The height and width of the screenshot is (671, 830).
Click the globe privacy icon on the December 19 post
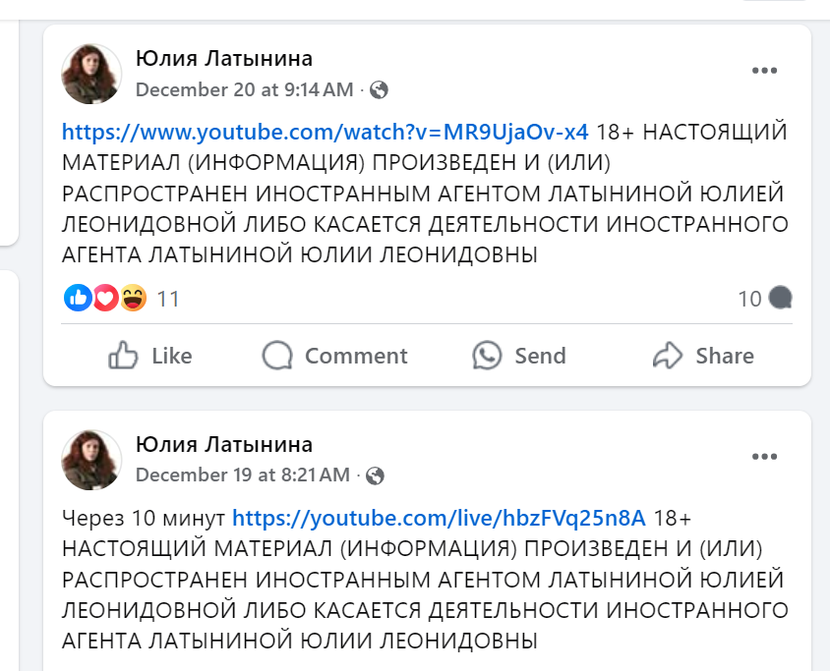(x=375, y=475)
